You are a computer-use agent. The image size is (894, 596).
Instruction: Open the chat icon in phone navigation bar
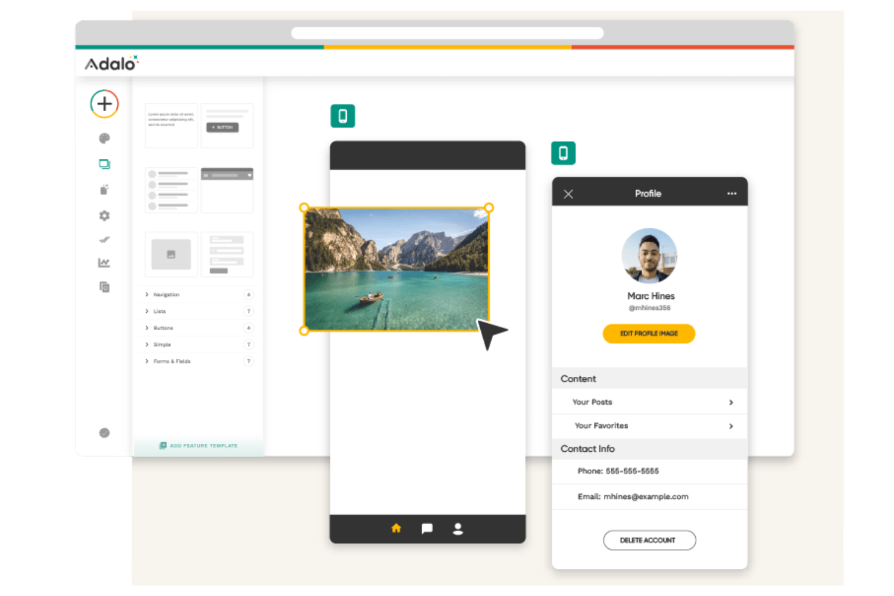(x=426, y=528)
